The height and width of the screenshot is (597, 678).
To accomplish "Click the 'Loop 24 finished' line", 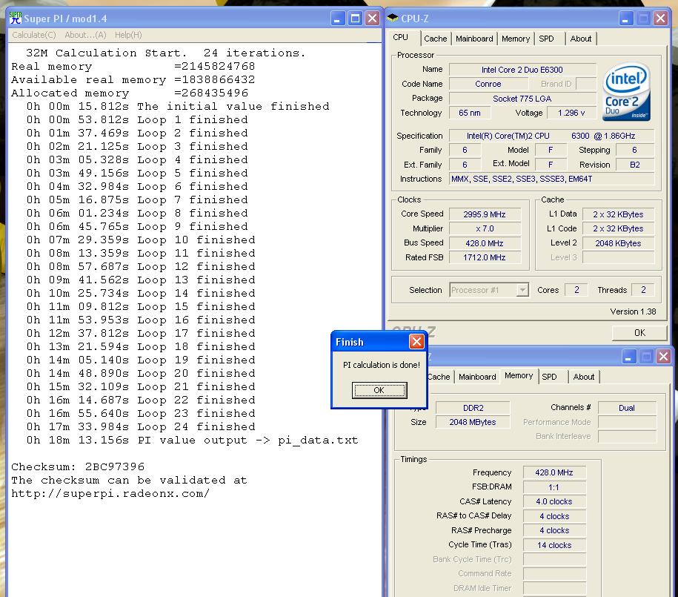I will click(141, 427).
